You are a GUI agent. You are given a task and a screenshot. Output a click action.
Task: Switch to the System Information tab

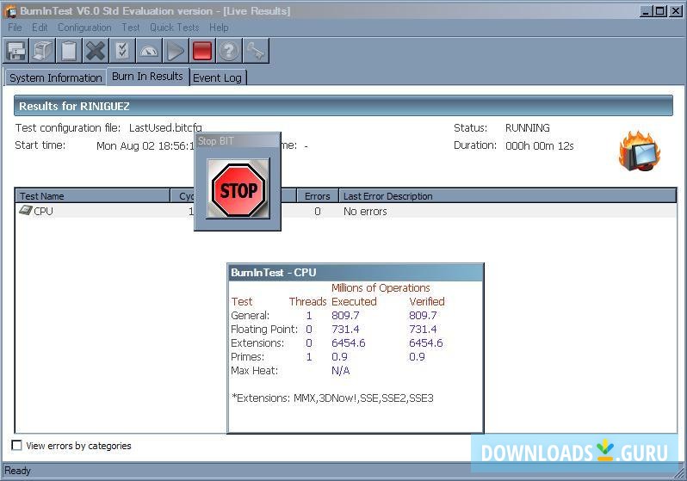pyautogui.click(x=56, y=77)
